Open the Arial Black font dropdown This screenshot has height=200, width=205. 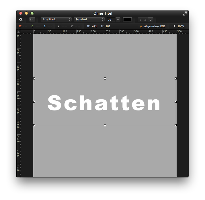(56, 20)
